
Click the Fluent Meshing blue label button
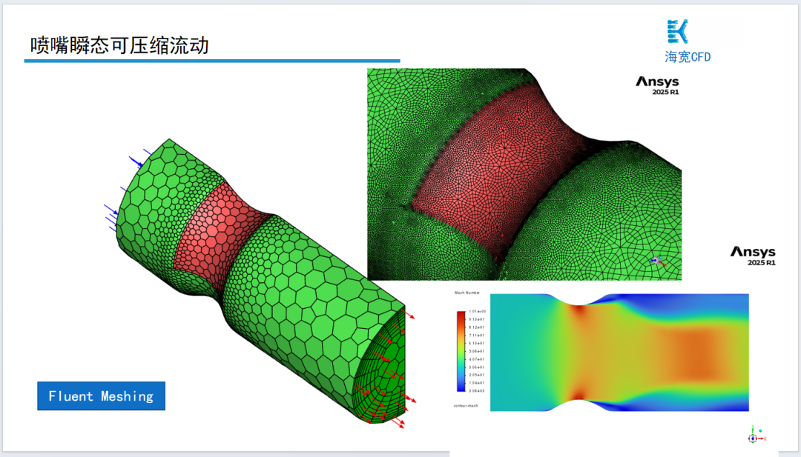pyautogui.click(x=101, y=396)
